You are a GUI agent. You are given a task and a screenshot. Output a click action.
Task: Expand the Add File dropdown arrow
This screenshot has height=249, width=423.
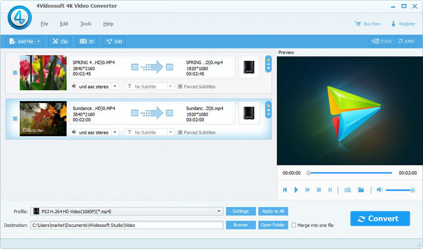point(39,41)
